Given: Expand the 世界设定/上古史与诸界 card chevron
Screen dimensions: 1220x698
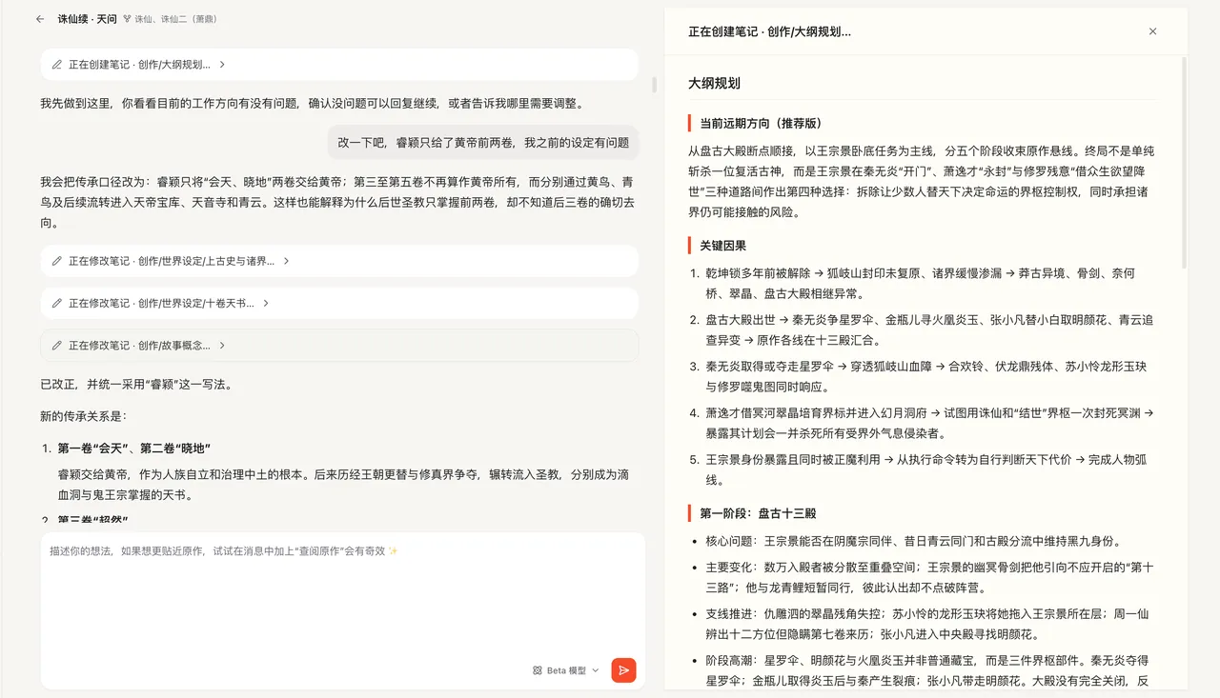Looking at the screenshot, I should click(x=286, y=261).
